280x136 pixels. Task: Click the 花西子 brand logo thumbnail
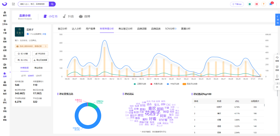(x=19, y=32)
